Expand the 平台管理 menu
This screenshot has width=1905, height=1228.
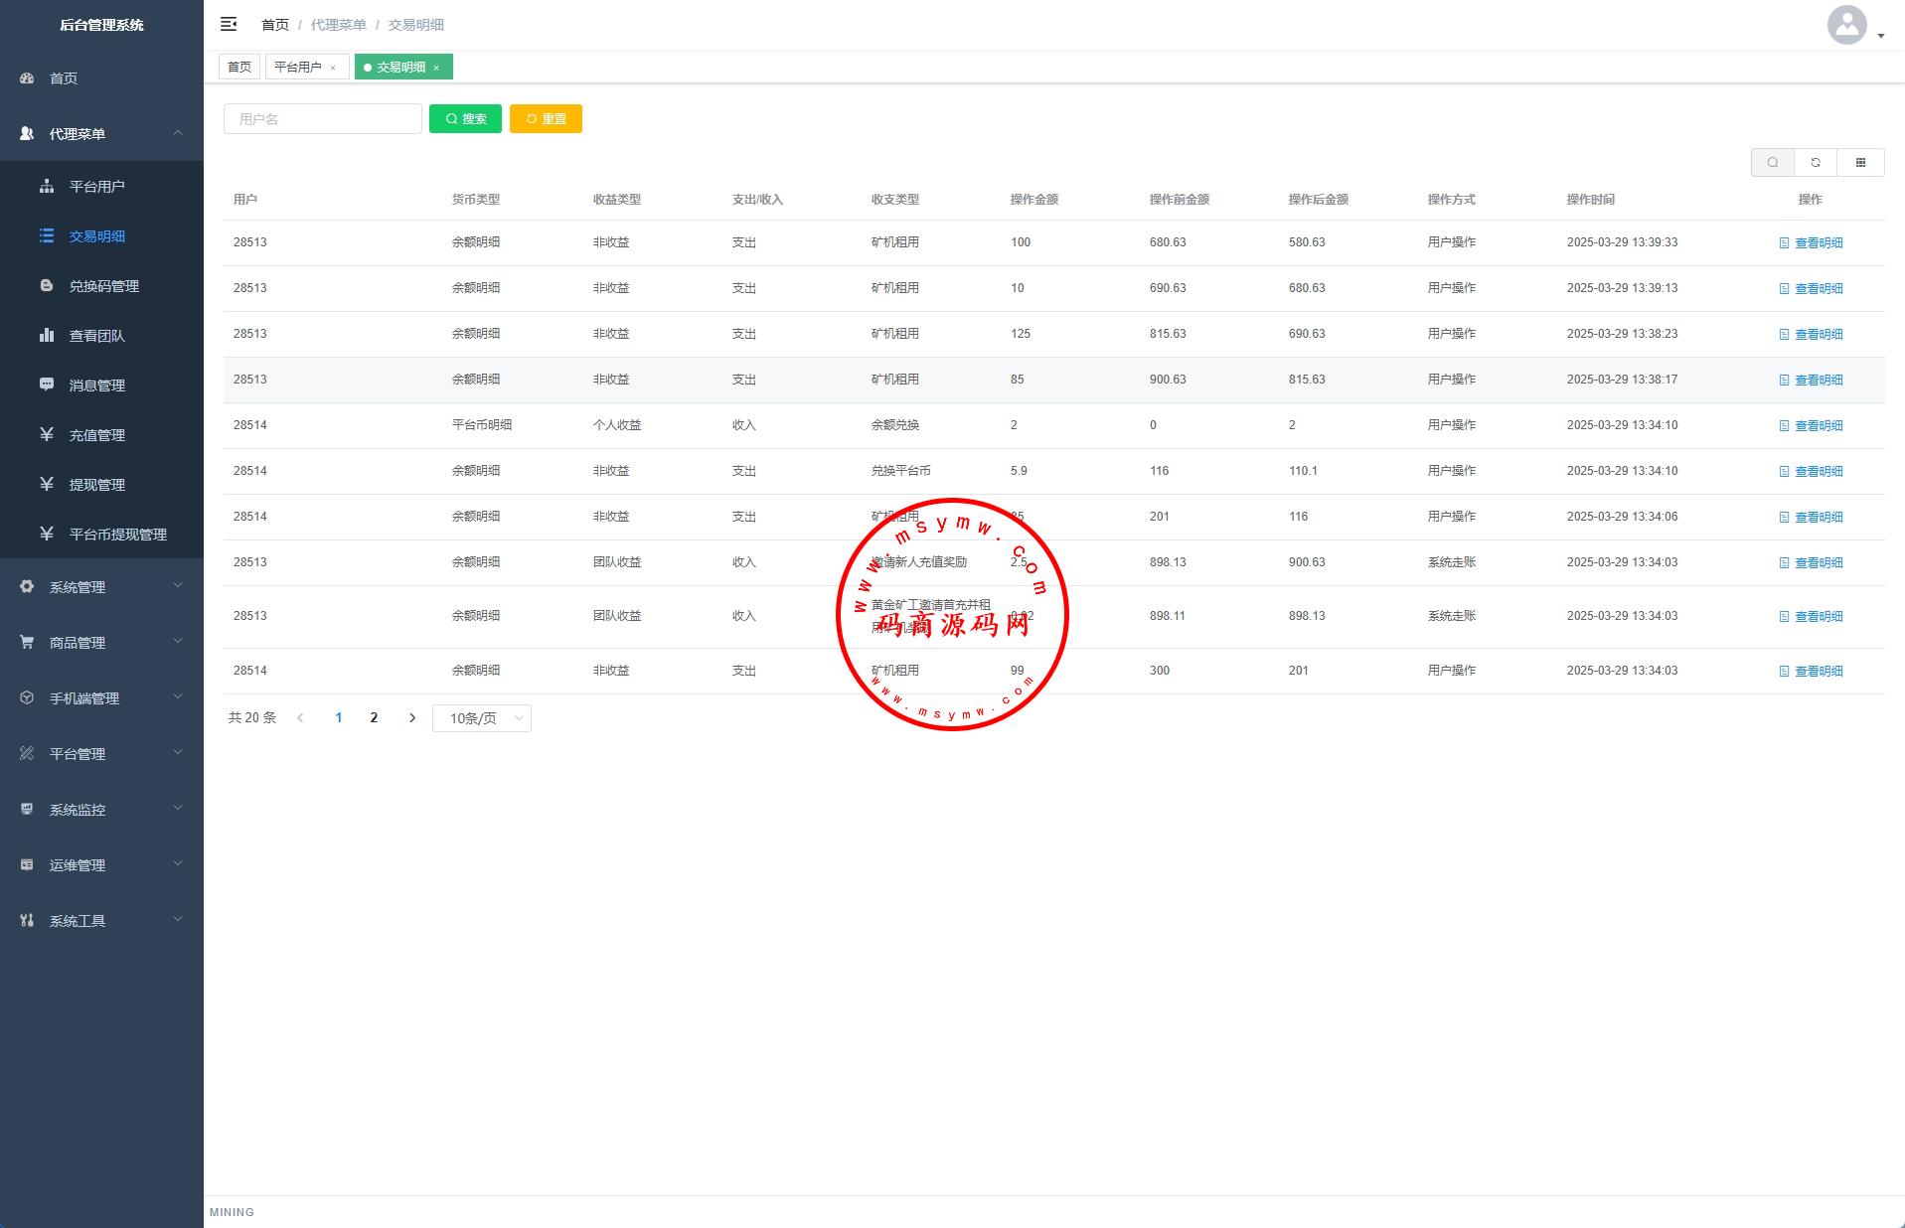[101, 754]
